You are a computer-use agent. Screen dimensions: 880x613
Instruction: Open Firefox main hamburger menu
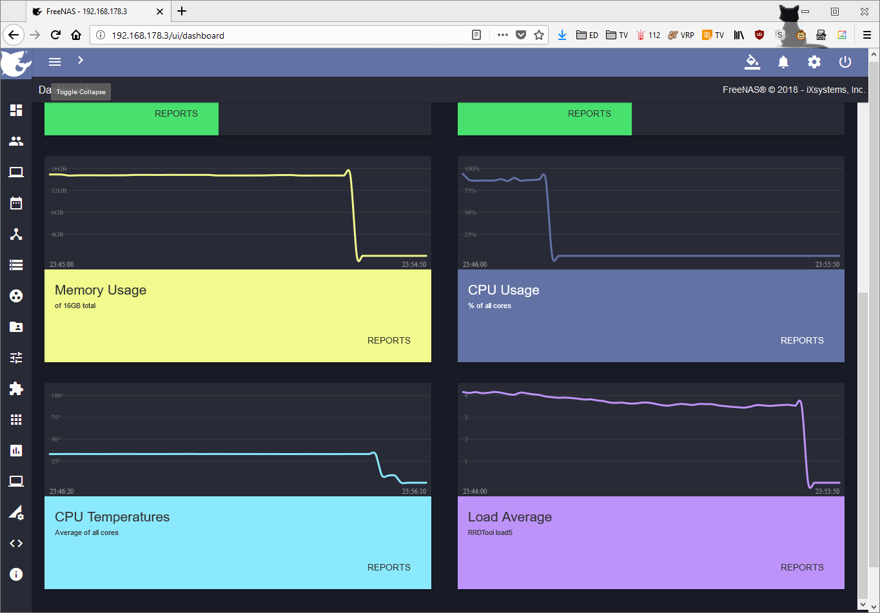[867, 35]
